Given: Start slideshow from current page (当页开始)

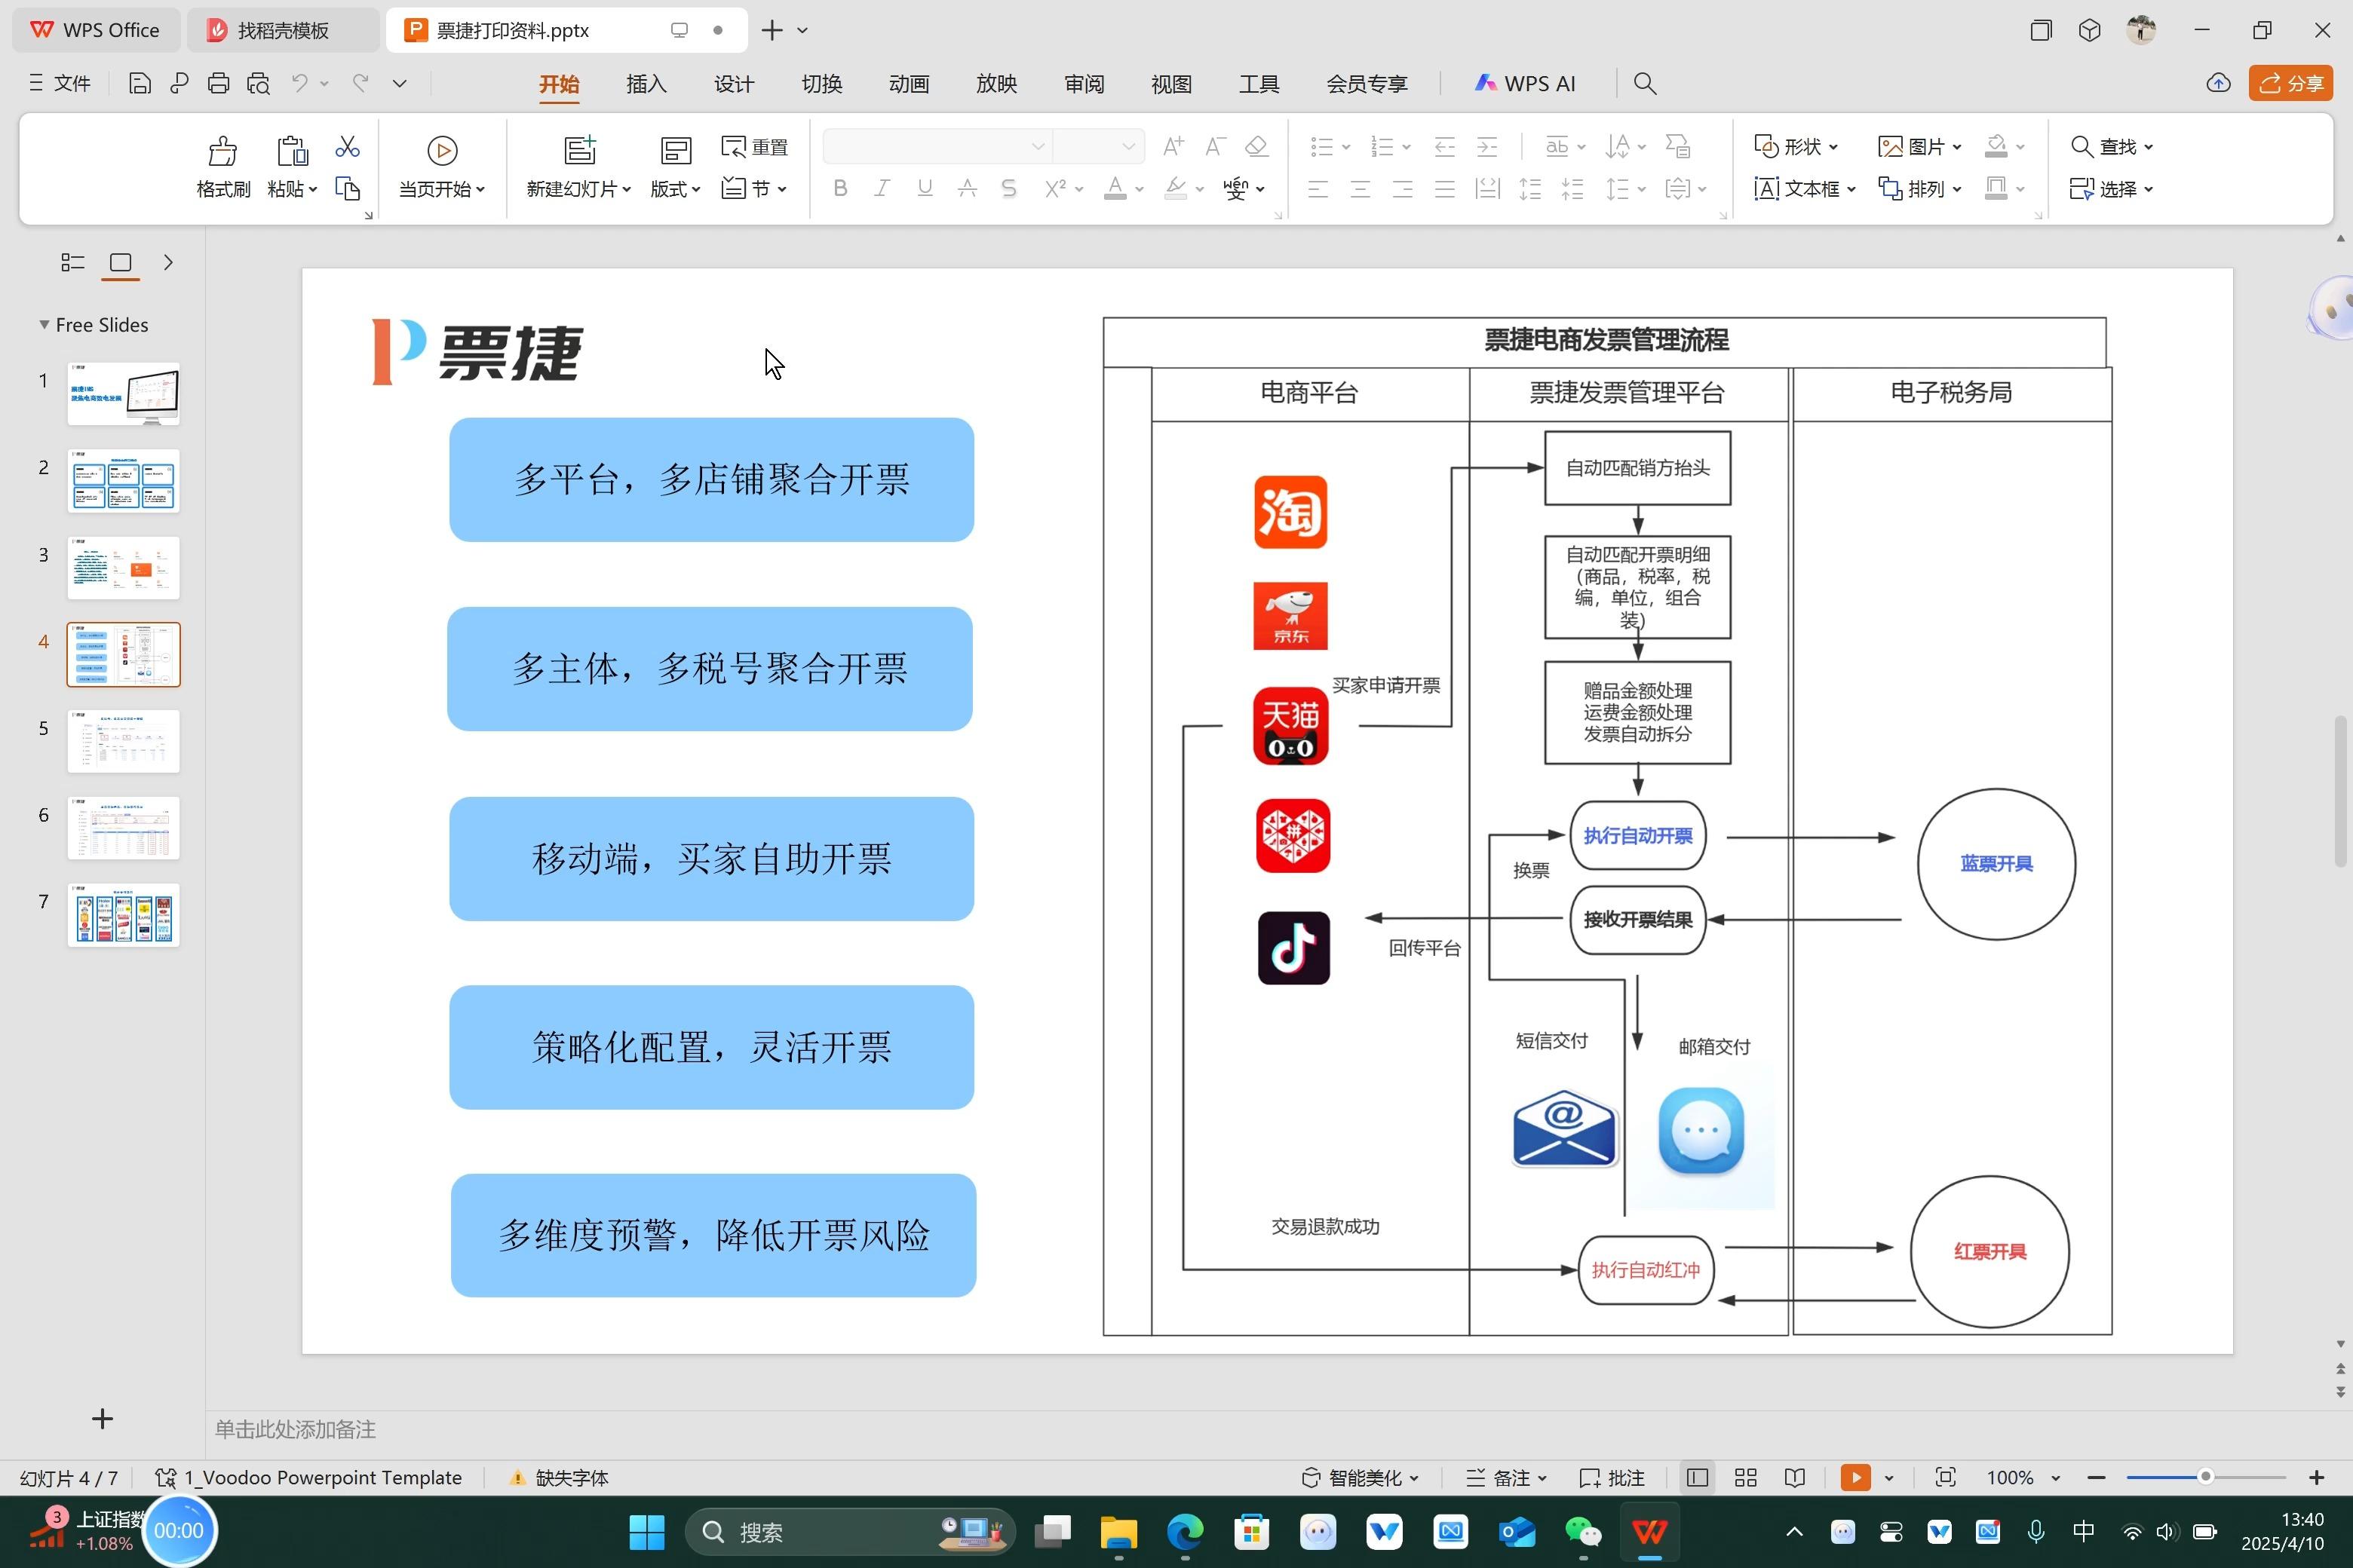Looking at the screenshot, I should tap(442, 151).
